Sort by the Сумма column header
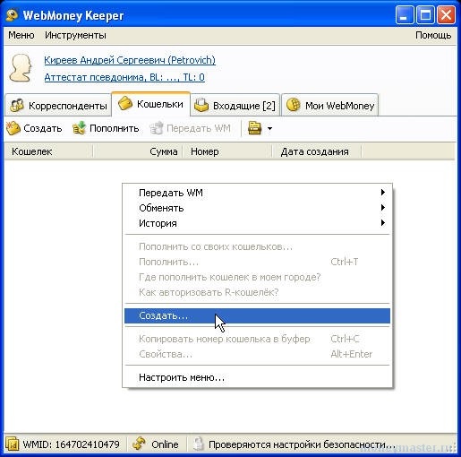The height and width of the screenshot is (457, 461). point(138,151)
